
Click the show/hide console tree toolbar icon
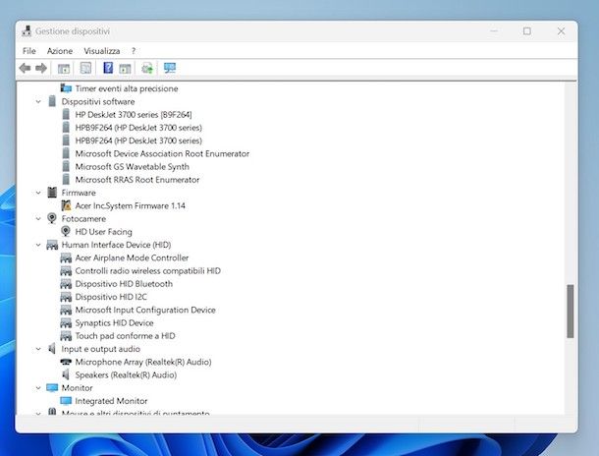click(x=64, y=69)
